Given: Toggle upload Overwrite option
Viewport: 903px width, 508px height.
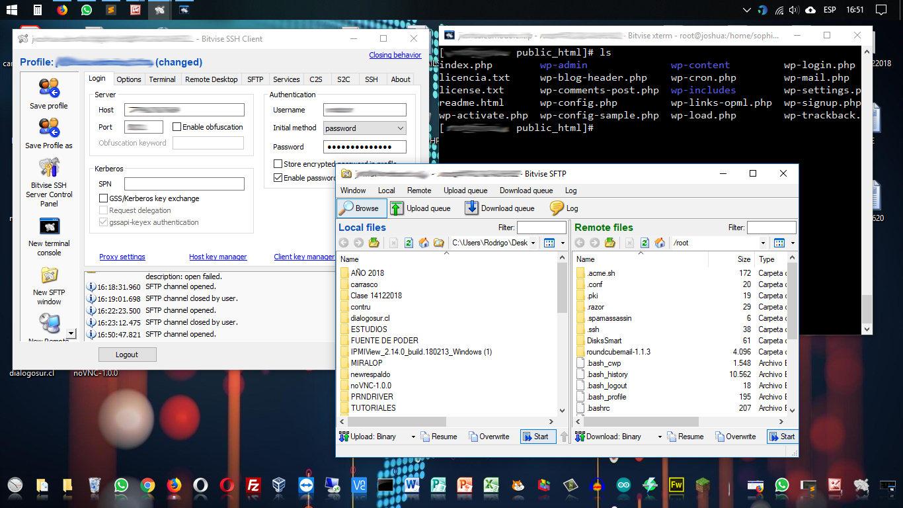Looking at the screenshot, I should coord(489,437).
